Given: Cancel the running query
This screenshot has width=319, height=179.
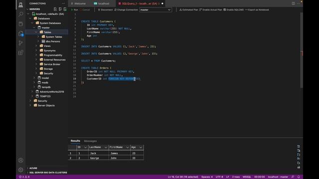Looking at the screenshot, I should click(85, 10).
